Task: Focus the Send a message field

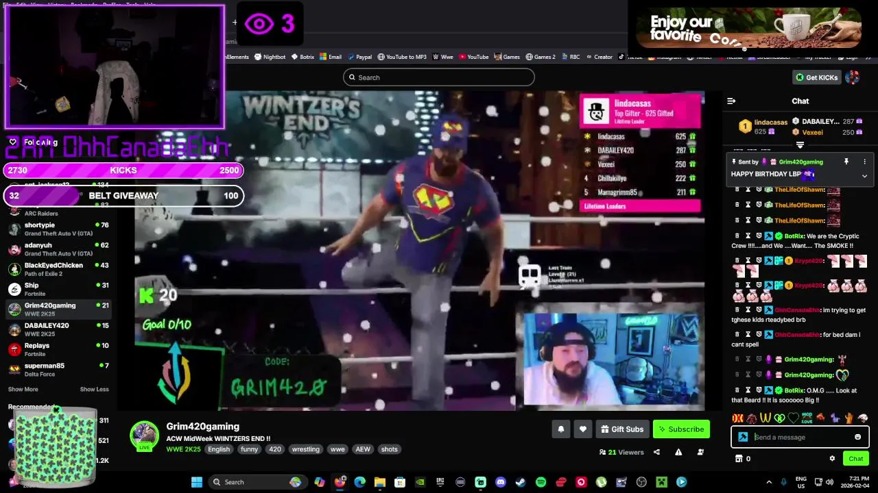Action: [x=800, y=437]
